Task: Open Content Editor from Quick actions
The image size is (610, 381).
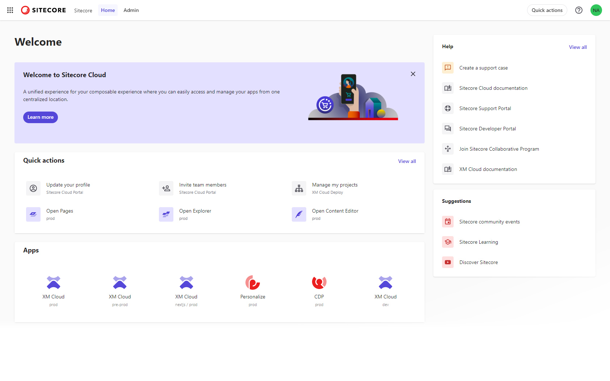Action: point(335,214)
